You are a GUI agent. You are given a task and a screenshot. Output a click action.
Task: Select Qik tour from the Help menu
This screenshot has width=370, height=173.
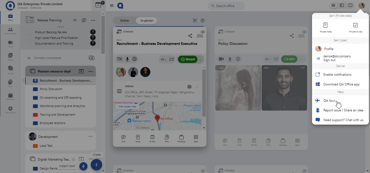click(329, 101)
